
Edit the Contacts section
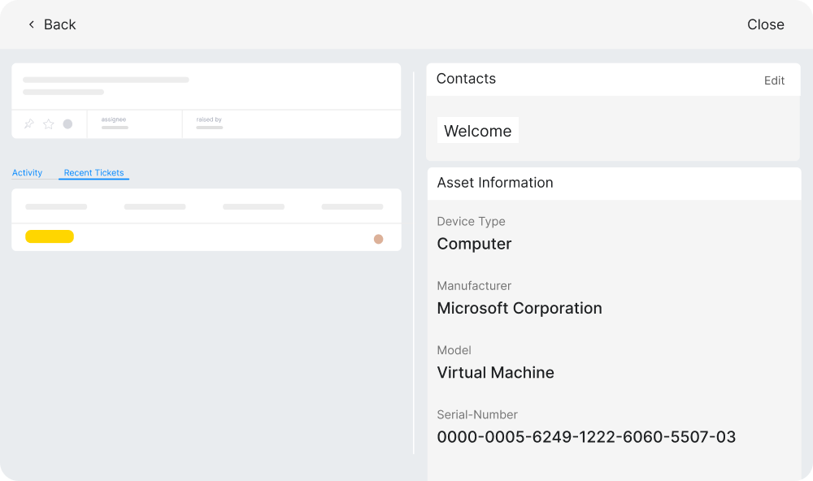(773, 80)
